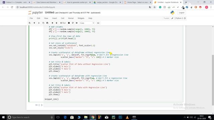The height and width of the screenshot is (120, 214).
Task: Open File Explorer from taskbar
Action: (86, 117)
